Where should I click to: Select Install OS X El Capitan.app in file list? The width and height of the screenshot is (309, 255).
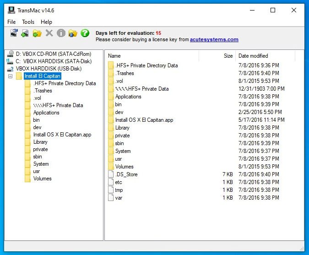coord(144,120)
